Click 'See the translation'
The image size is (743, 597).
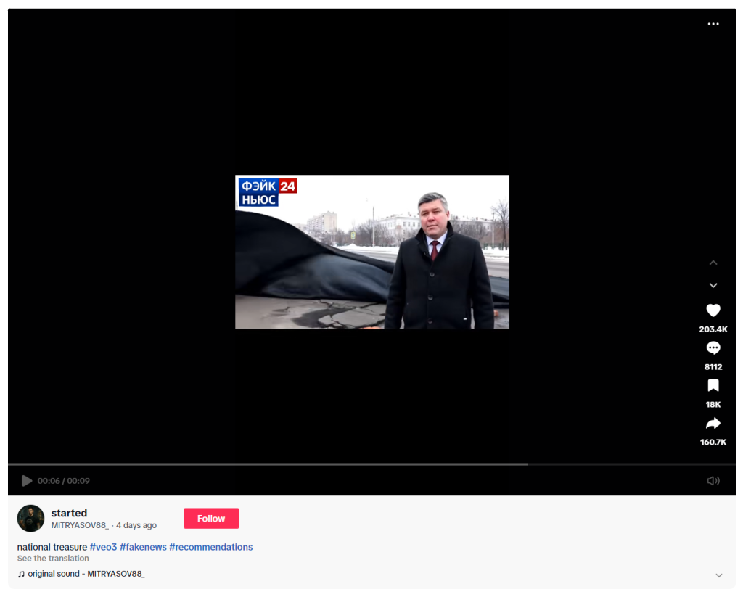[53, 559]
